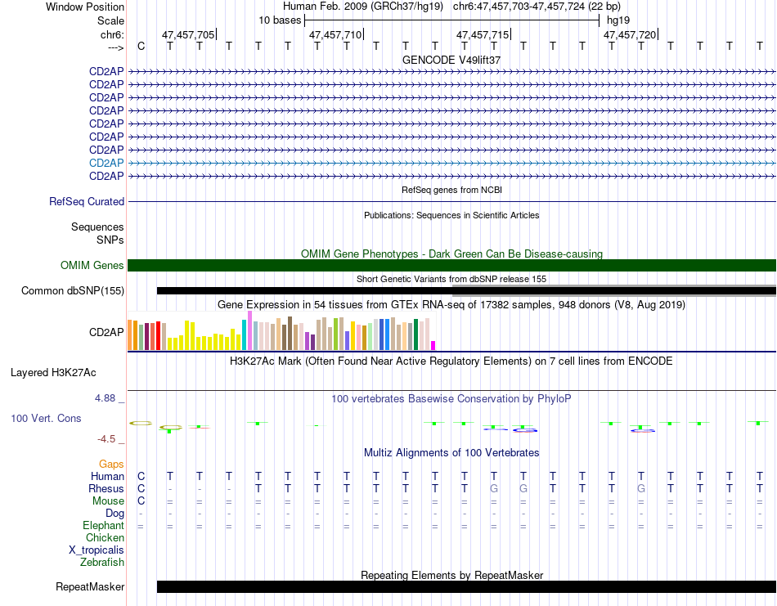The image size is (777, 606).
Task: Click the Sequences track label
Action: (x=97, y=227)
